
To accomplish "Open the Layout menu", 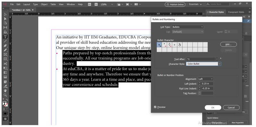I will (27, 4).
